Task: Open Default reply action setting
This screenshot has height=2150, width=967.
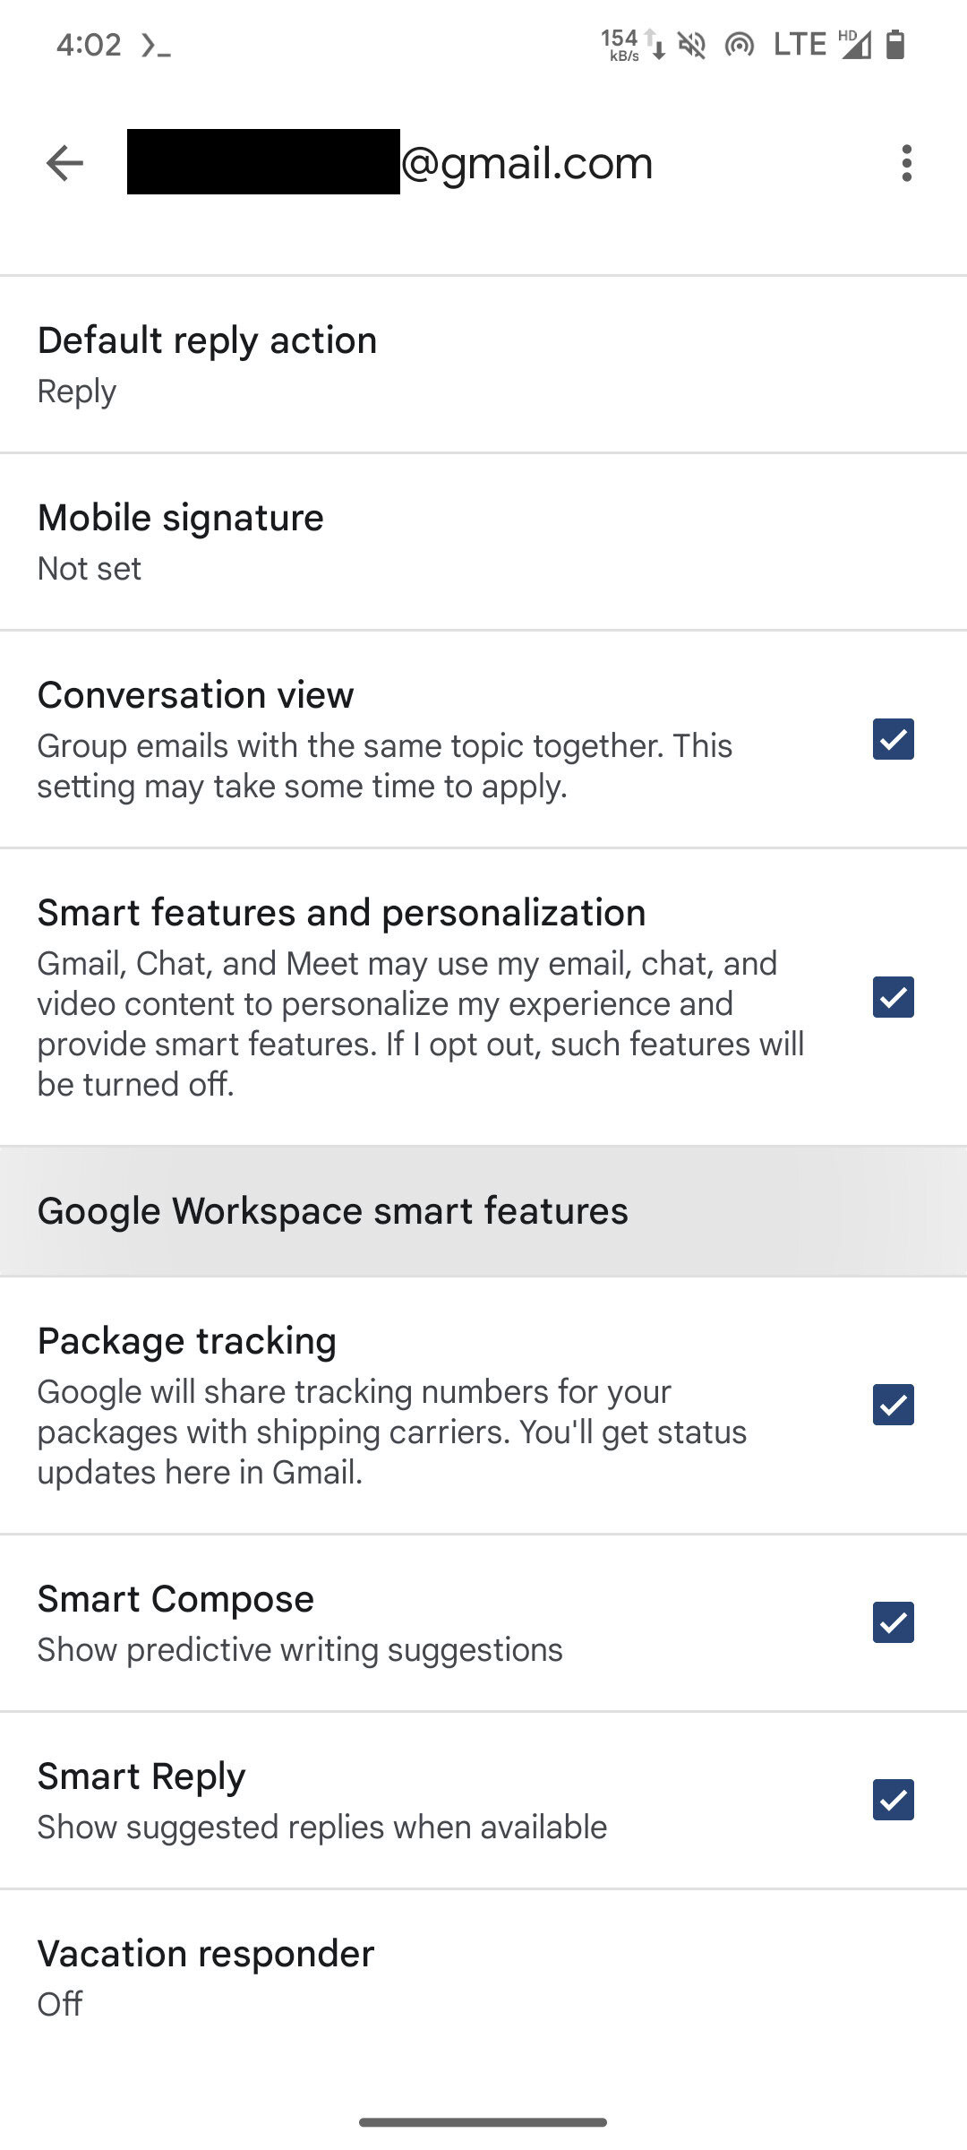Action: click(x=208, y=363)
